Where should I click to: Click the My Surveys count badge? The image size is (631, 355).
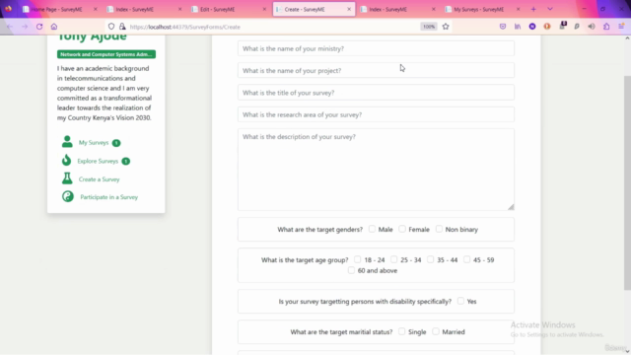tap(116, 143)
